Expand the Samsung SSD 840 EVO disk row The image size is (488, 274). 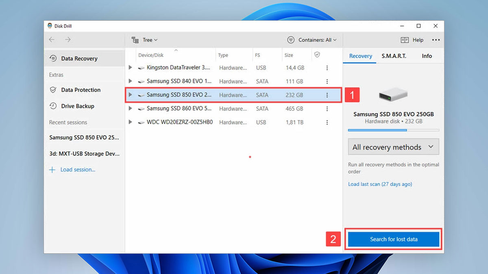(130, 81)
